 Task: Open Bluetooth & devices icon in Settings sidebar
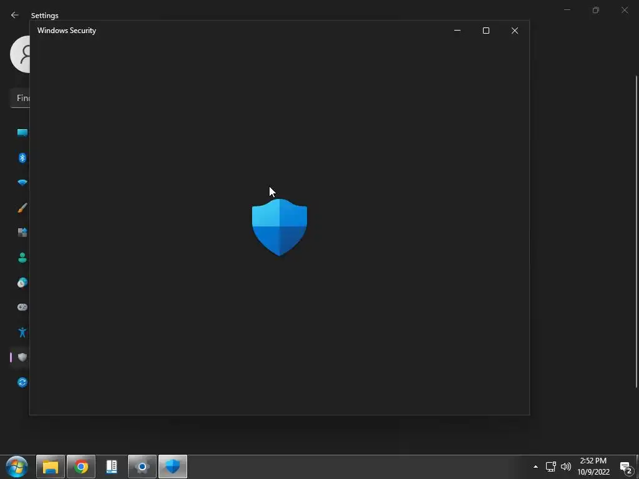pos(22,158)
